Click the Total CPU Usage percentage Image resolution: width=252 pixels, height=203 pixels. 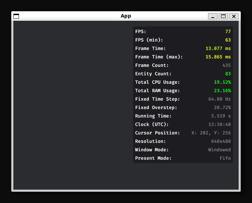tap(222, 82)
